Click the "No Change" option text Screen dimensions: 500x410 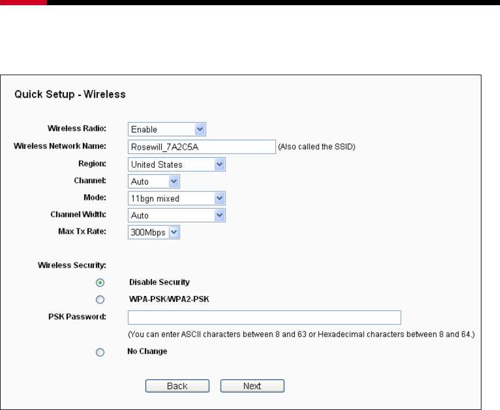coord(147,352)
